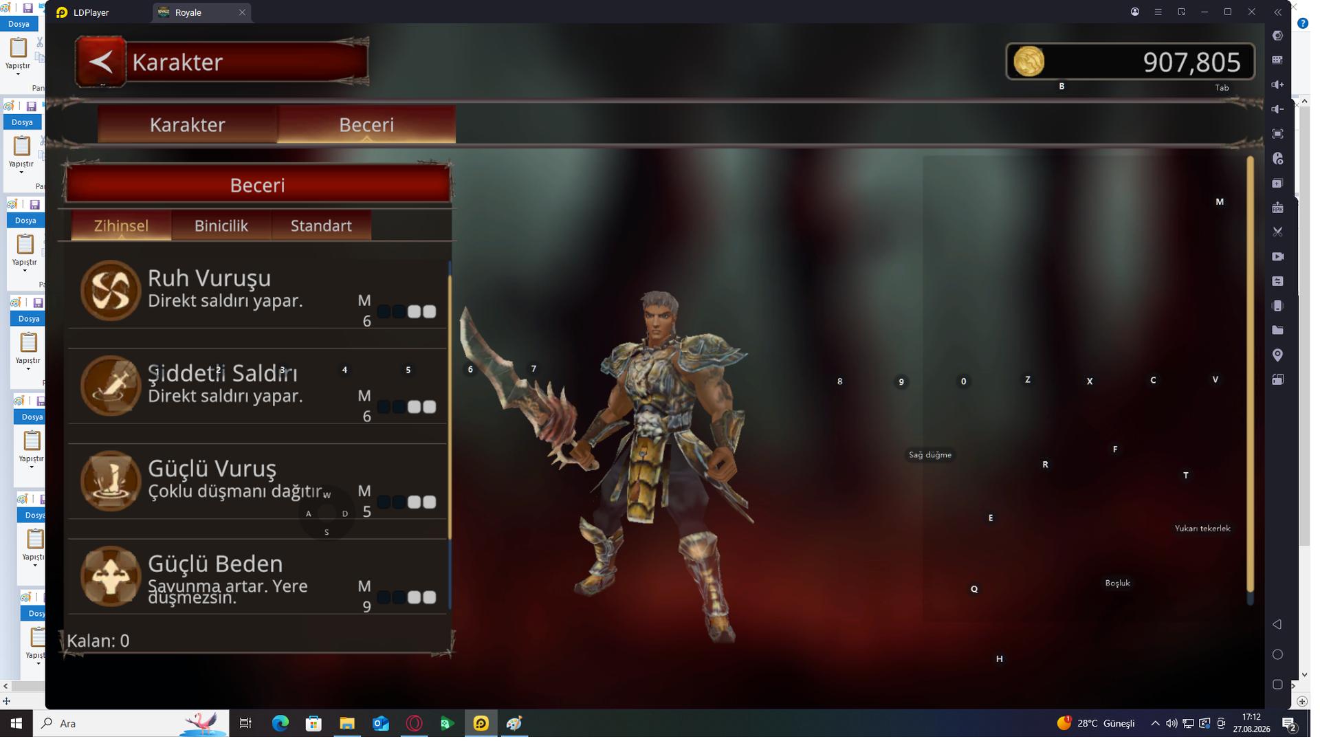Click the skill list scrollbar
This screenshot has height=741, width=1320.
coord(450,435)
